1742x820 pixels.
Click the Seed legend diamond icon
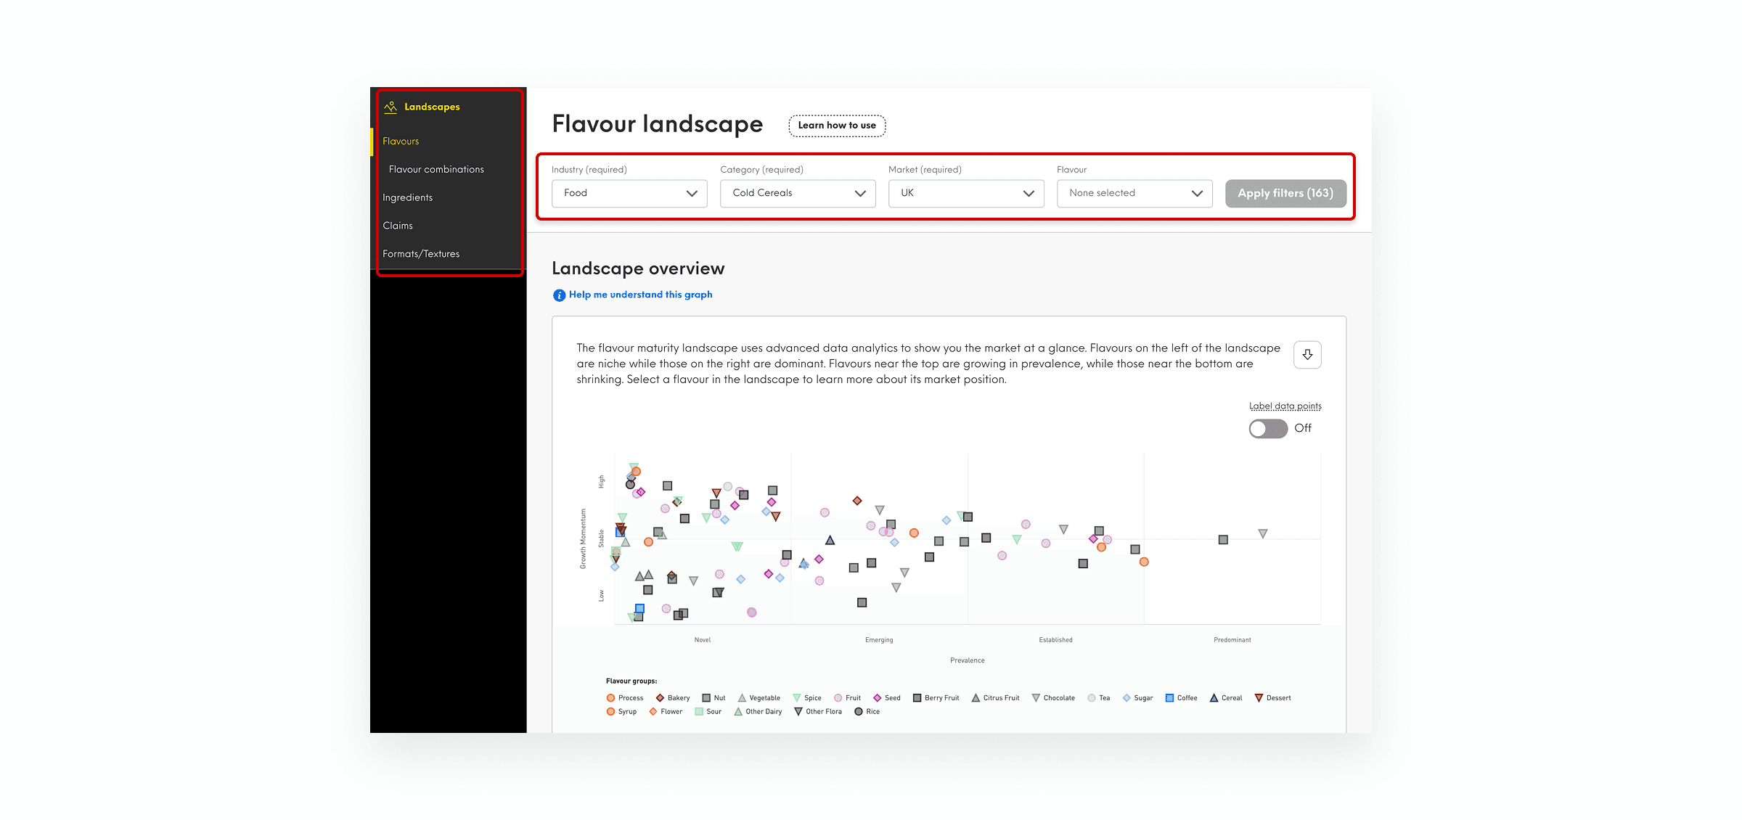pos(877,698)
